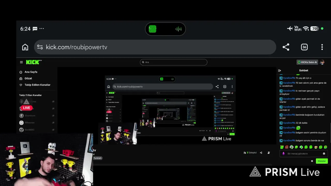Click the Turkish language tag

pos(97,158)
